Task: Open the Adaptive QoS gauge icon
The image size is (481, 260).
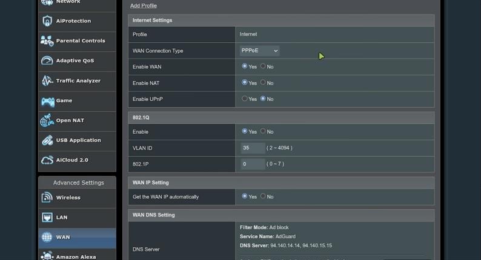Action: click(47, 60)
